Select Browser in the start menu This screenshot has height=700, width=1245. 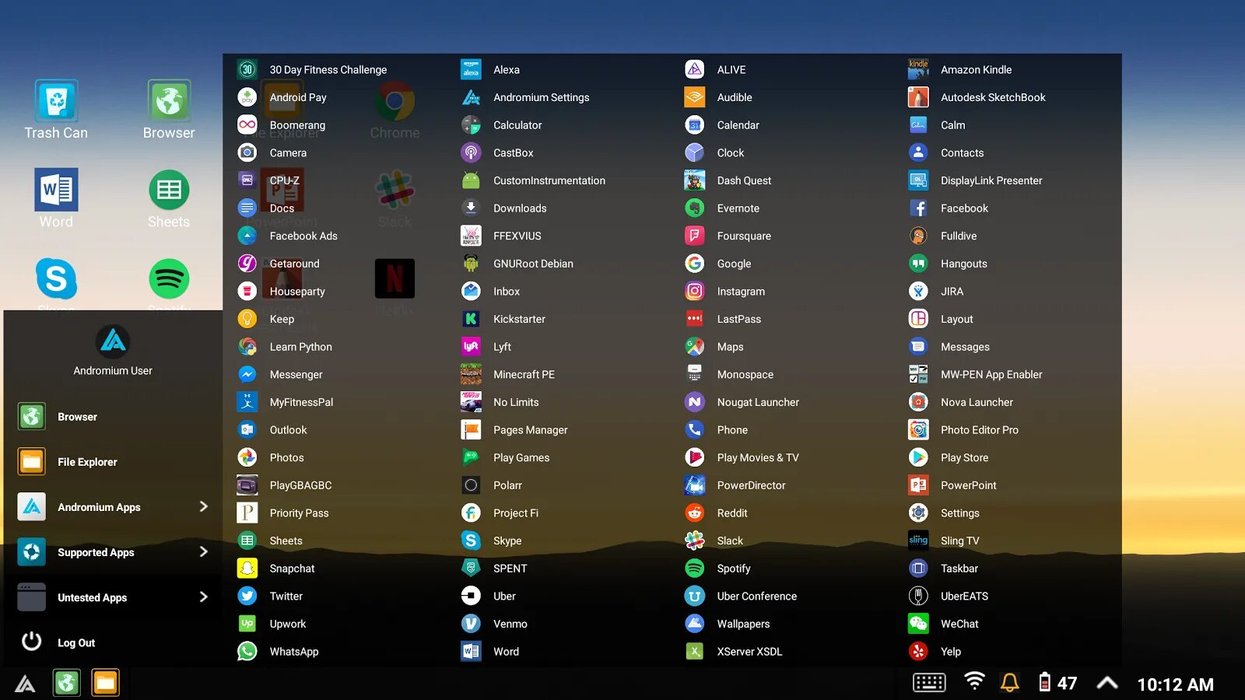tap(113, 417)
